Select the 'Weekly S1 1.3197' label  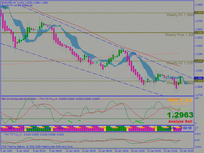coord(180,63)
